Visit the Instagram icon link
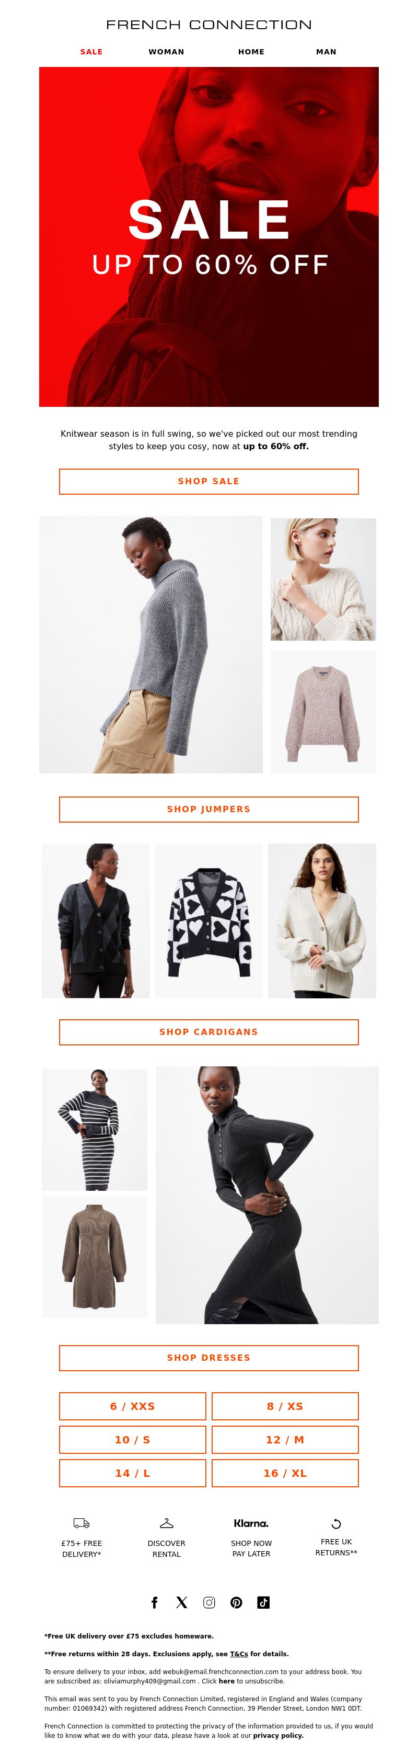Screen dimensions: 418x1764 [210, 1602]
